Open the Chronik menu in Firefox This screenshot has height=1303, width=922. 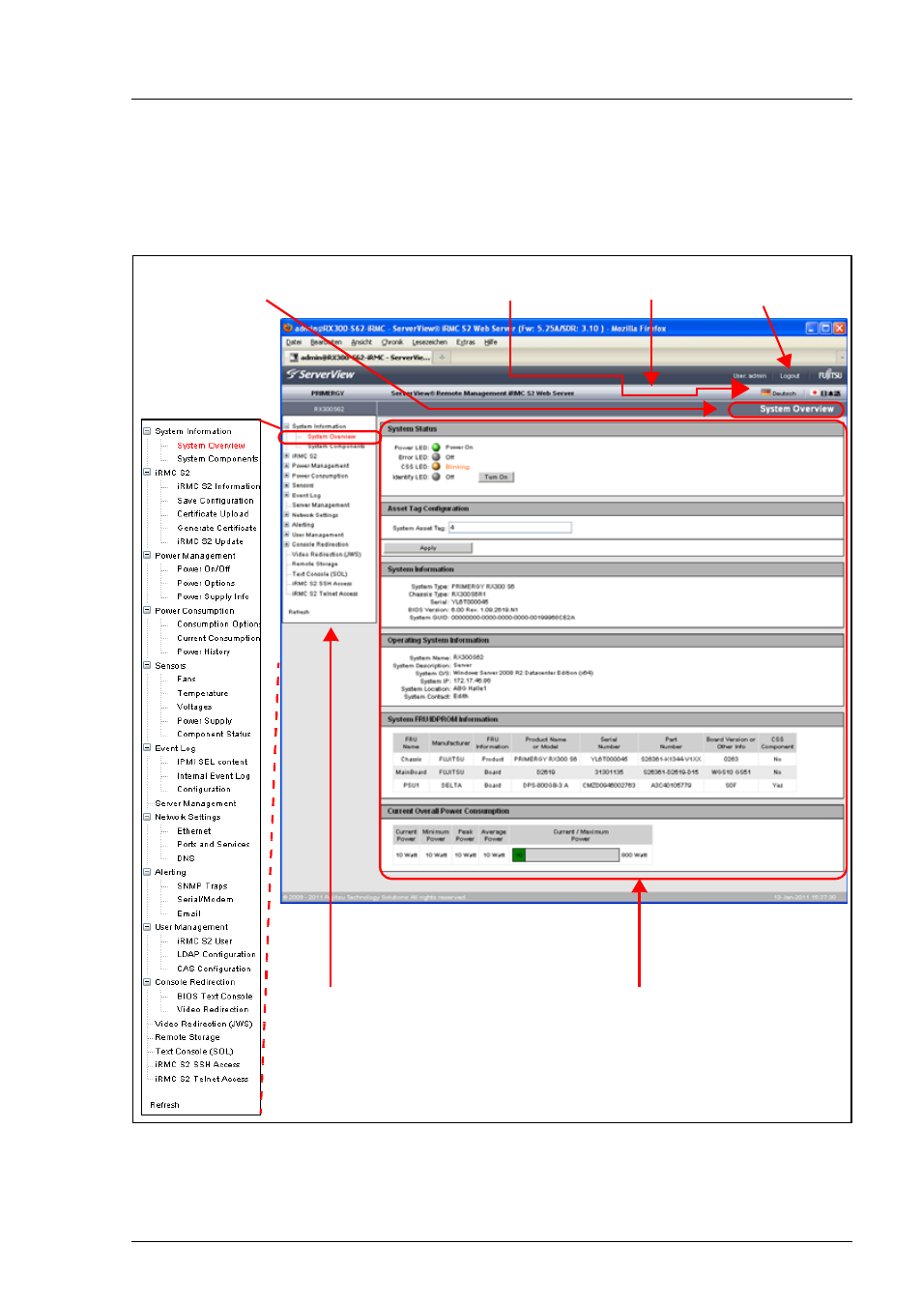392,342
